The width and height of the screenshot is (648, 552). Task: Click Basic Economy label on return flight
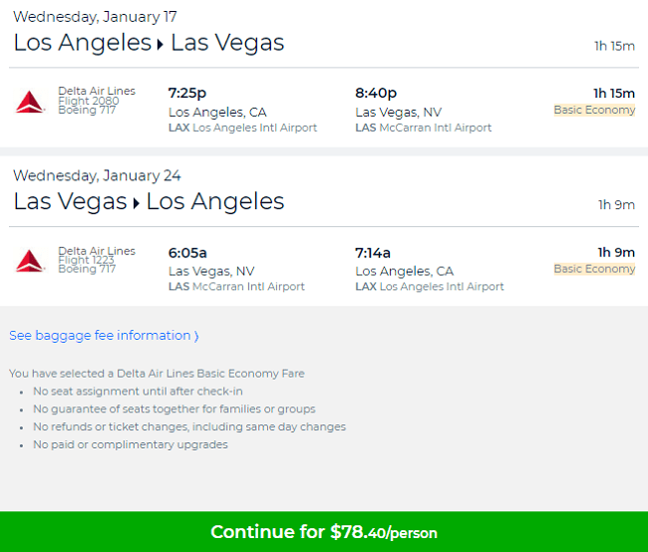[594, 269]
